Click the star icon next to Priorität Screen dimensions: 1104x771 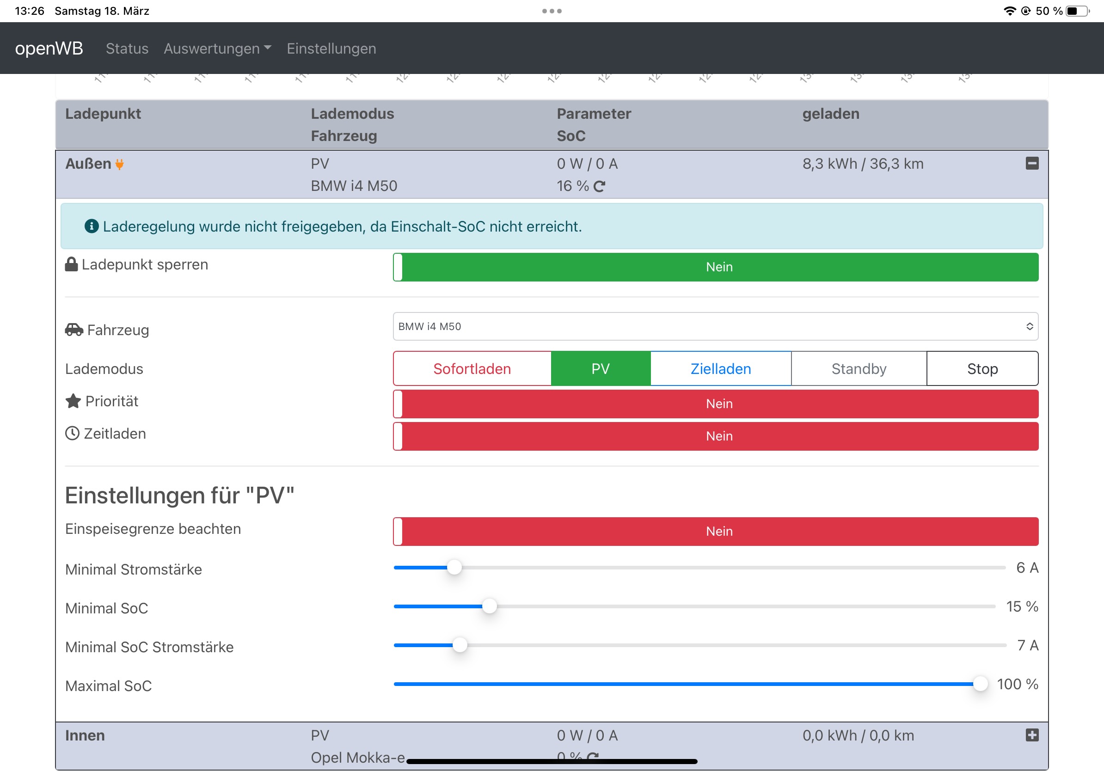point(73,401)
